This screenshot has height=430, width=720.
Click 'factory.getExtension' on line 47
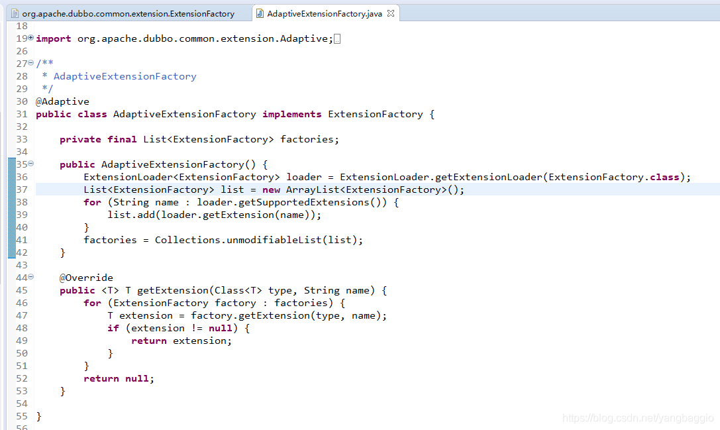[250, 315]
